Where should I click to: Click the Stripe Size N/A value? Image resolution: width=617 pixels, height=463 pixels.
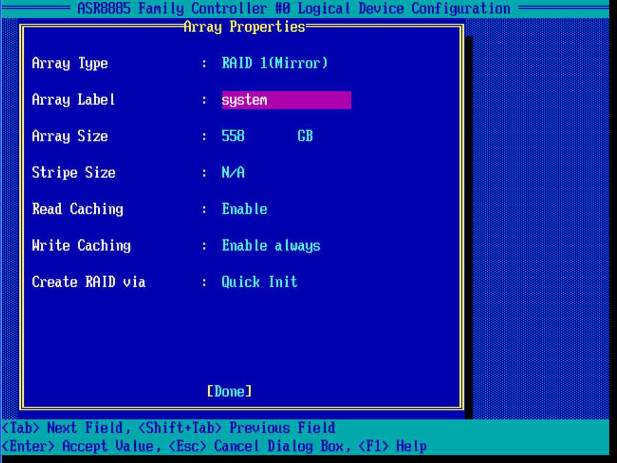tap(233, 173)
